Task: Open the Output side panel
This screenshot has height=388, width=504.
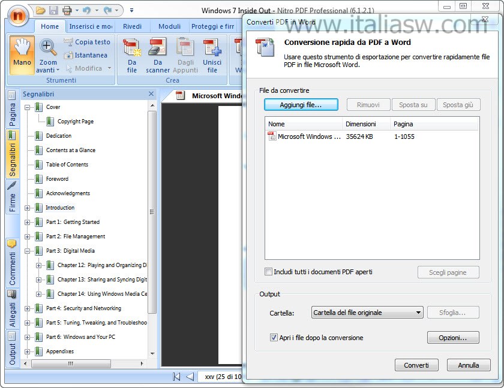Action: point(12,348)
